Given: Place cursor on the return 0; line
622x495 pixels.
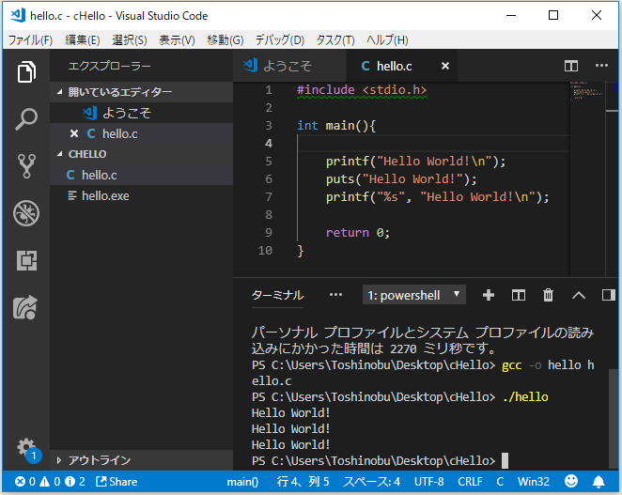Looking at the screenshot, I should pyautogui.click(x=358, y=233).
